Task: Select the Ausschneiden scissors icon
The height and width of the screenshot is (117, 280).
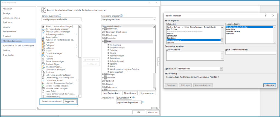Action: coord(43,37)
